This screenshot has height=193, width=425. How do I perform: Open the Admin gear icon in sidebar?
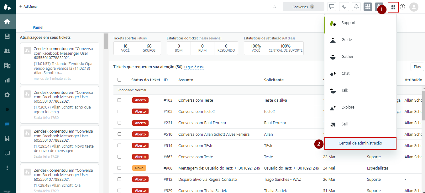7,95
